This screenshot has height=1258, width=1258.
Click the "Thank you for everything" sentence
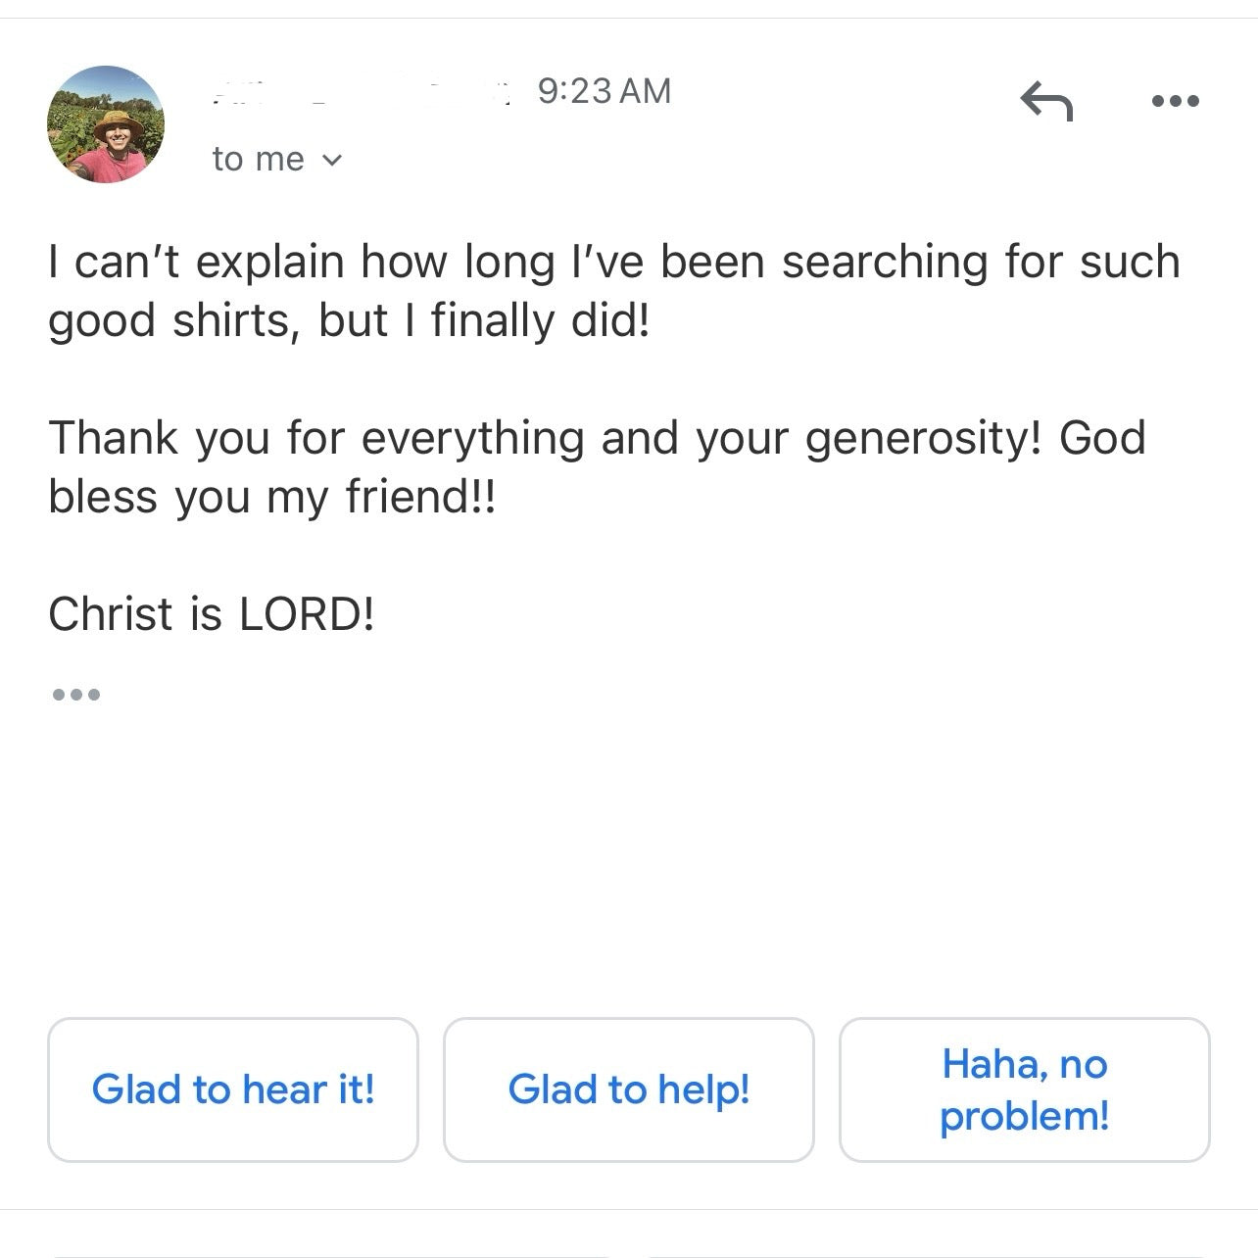596,466
